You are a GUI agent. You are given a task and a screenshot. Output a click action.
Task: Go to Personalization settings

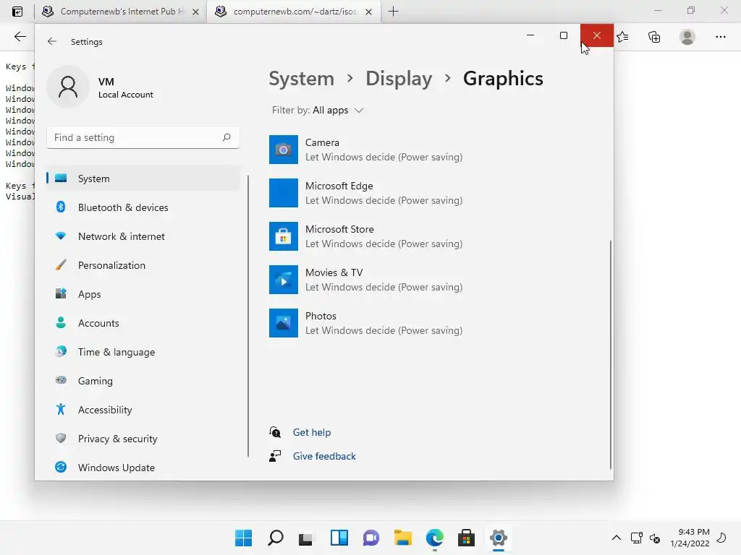143,265
